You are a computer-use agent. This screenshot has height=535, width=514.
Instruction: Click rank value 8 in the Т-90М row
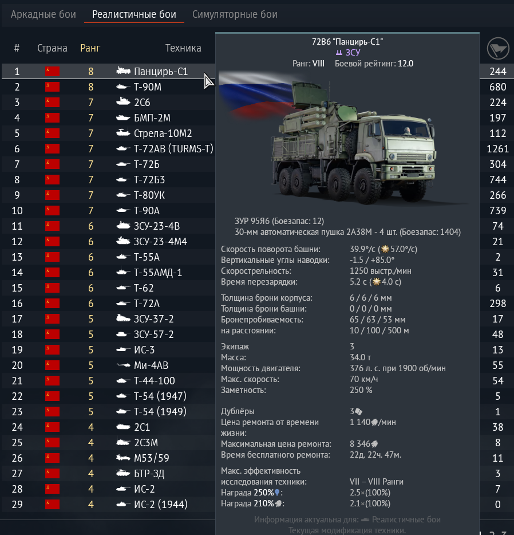tap(90, 87)
